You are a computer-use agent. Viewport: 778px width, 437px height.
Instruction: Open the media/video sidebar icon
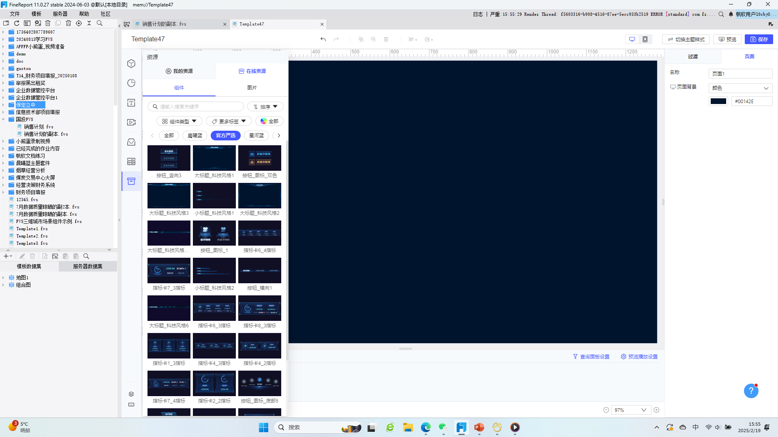coord(131,122)
